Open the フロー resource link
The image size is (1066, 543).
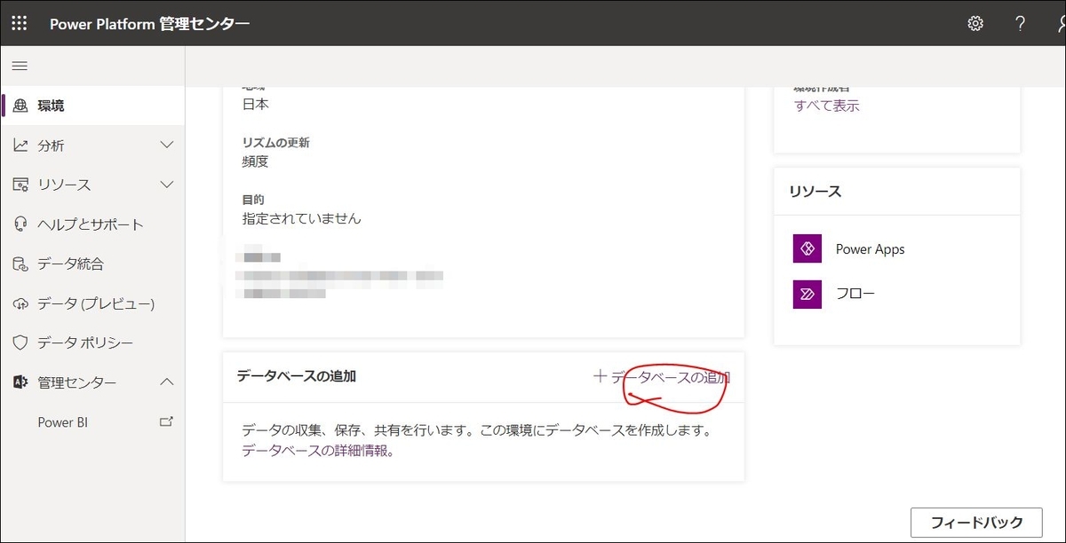(855, 293)
